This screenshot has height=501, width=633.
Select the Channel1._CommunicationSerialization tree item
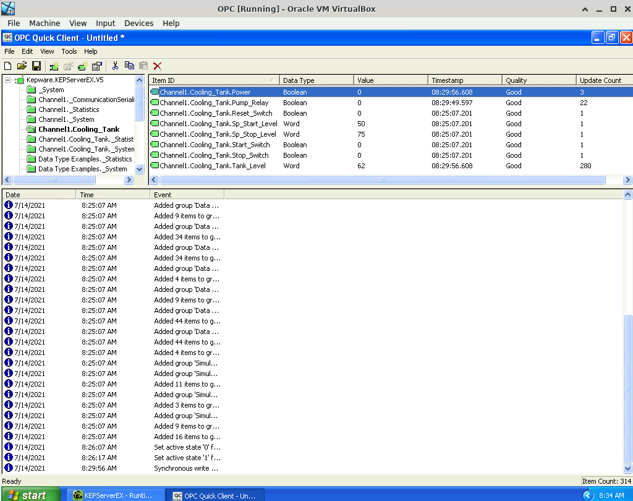pos(87,100)
